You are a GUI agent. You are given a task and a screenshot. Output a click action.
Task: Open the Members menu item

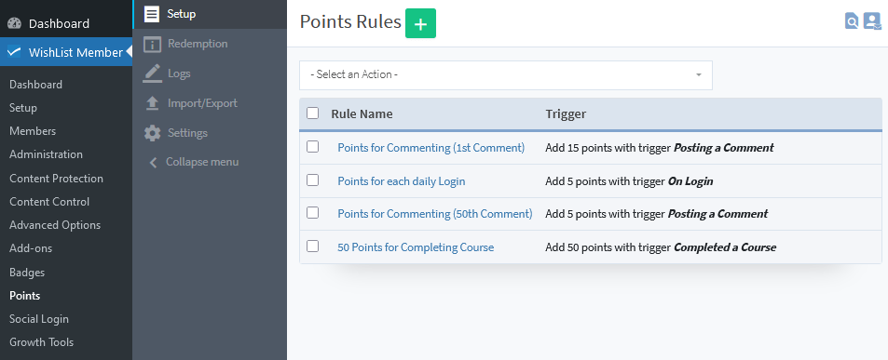pyautogui.click(x=33, y=131)
